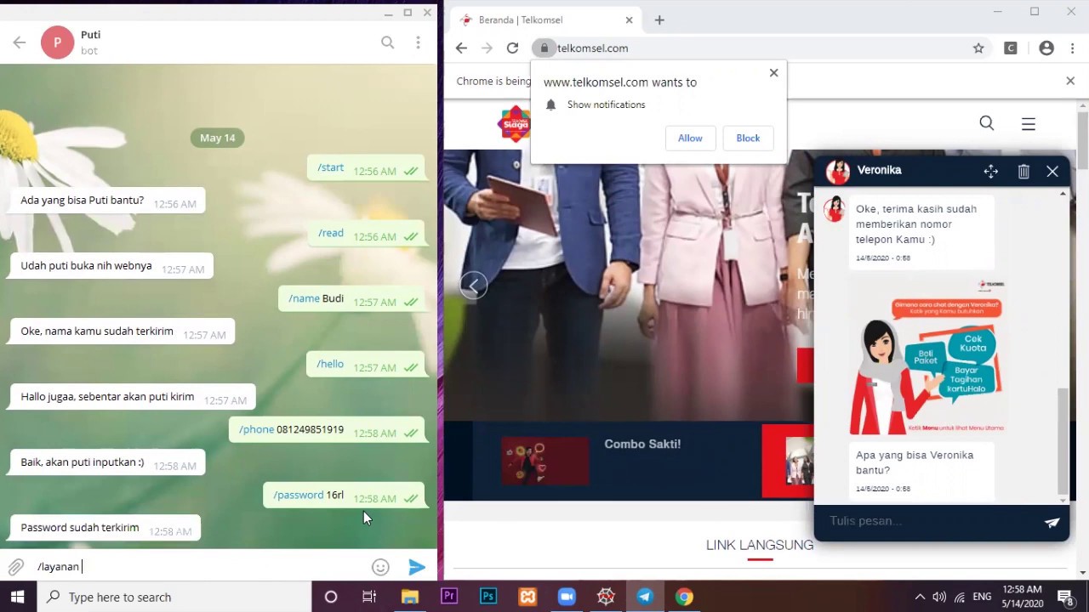
Task: Click the Telkomsel Siaga logo
Action: tap(514, 124)
